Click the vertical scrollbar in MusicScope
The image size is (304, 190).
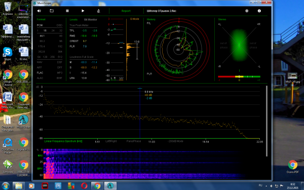(267, 121)
